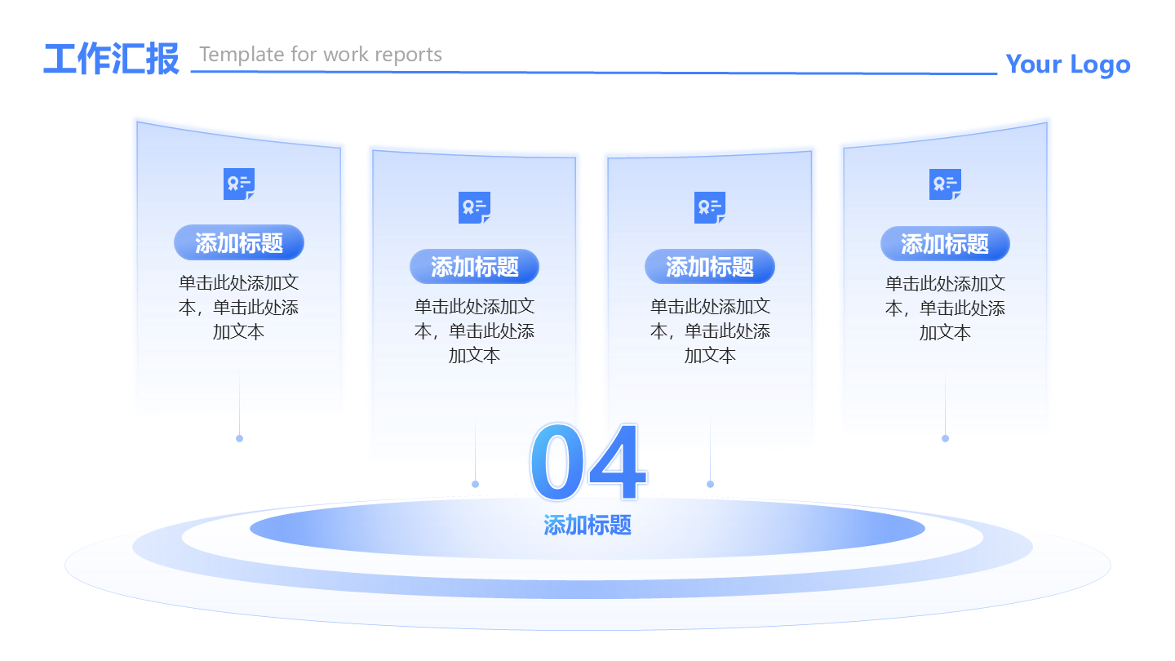
Task: Click the 工作汇报 heading
Action: point(111,60)
